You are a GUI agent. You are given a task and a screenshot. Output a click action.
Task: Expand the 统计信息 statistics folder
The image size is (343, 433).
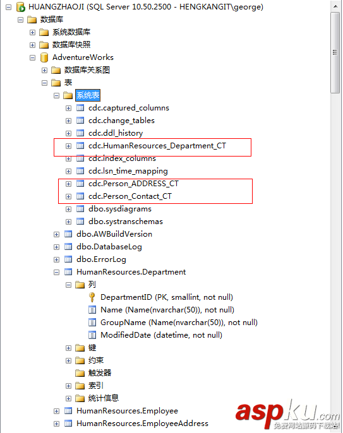pyautogui.click(x=69, y=399)
